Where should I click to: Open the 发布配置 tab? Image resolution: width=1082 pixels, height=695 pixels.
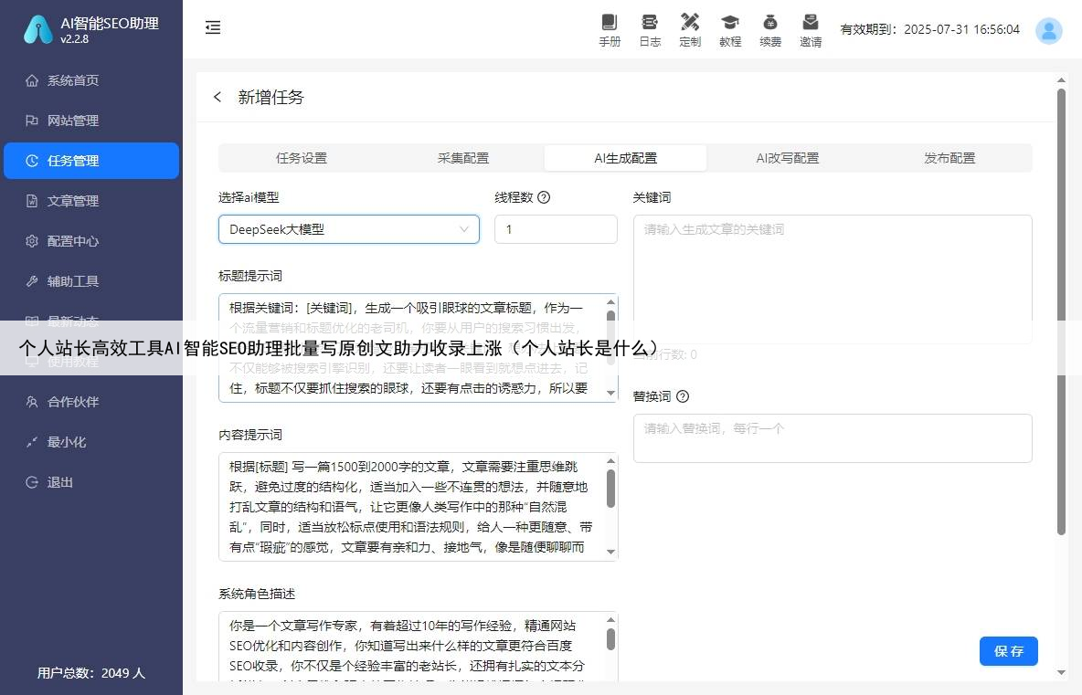tap(949, 158)
